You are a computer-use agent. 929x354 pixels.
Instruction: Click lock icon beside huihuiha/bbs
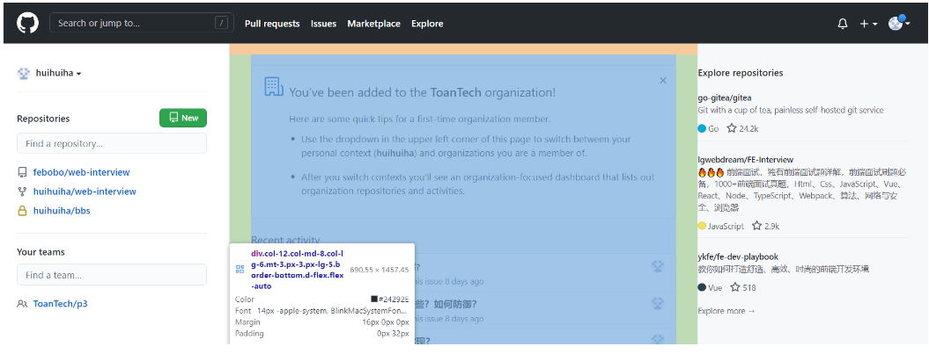(x=23, y=211)
